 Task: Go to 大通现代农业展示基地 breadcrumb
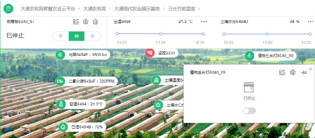[137, 9]
